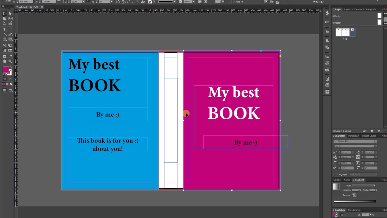Open the Minion Pro font family dropdown

[376, 141]
